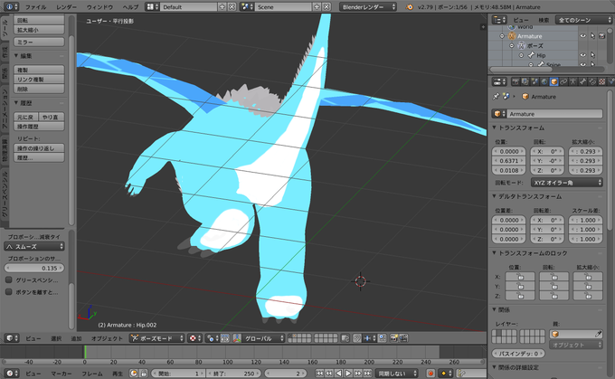Viewport: 615px width, 379px height.
Task: Enable the グリースペンシル checkbox
Action: [9, 280]
